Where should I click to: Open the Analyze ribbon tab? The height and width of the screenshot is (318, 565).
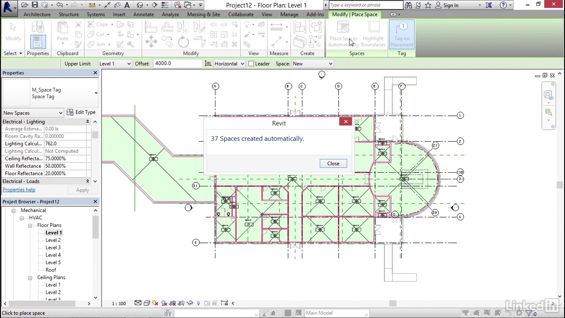170,15
